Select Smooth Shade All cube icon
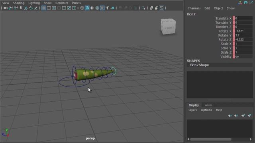 tap(87, 8)
